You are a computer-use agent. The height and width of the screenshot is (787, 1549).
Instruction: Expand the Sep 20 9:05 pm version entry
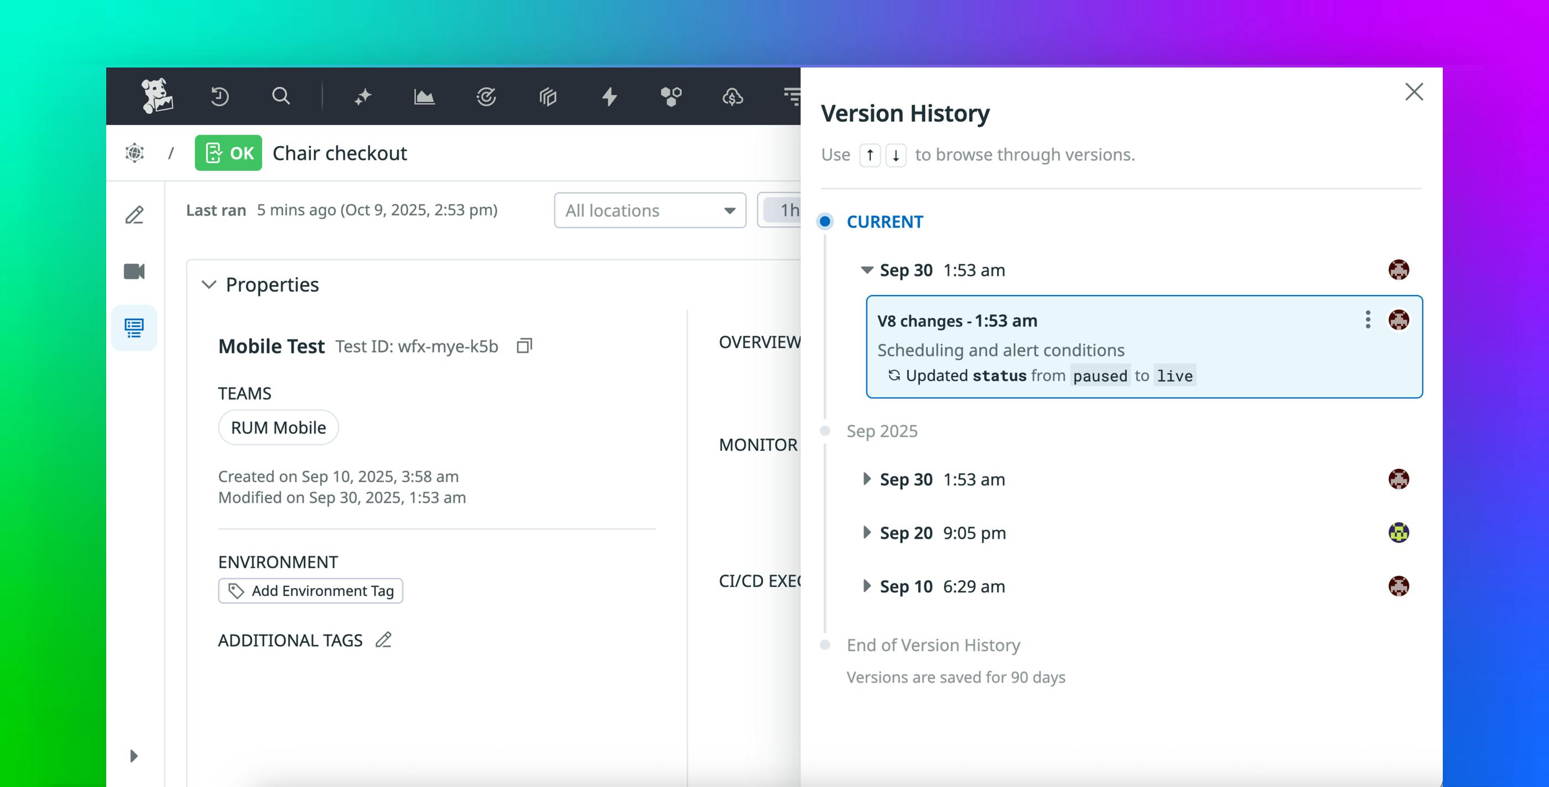point(866,532)
